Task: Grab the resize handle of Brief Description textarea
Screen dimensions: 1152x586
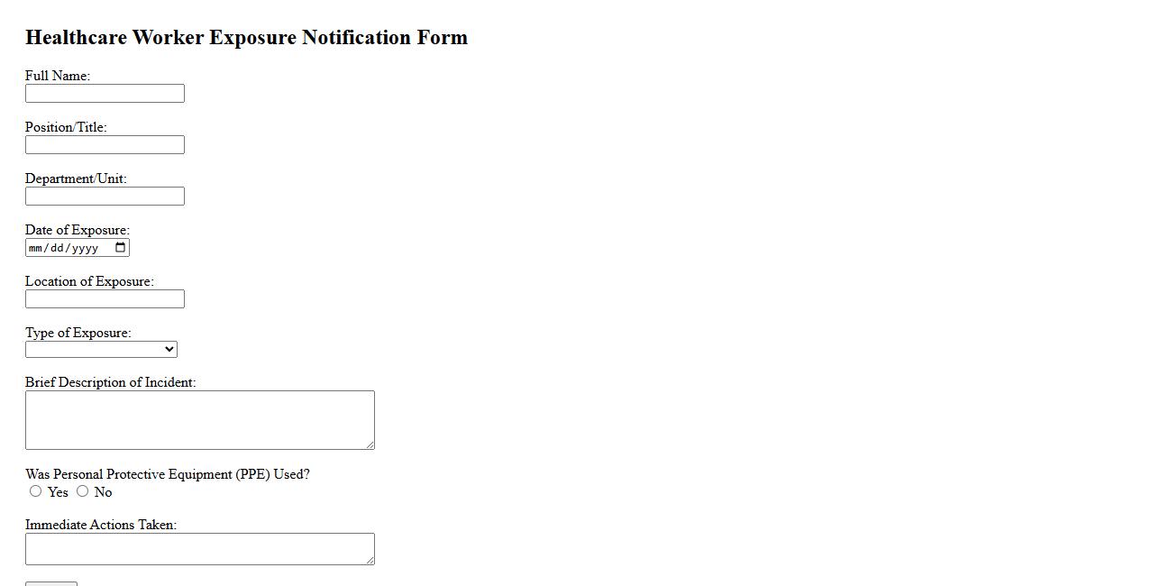Action: pyautogui.click(x=370, y=444)
